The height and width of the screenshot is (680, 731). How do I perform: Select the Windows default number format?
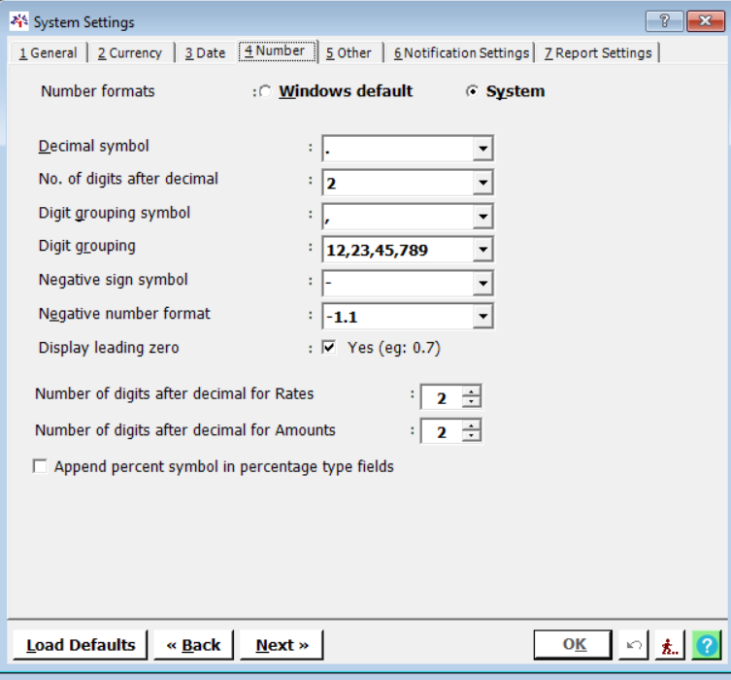tap(265, 91)
